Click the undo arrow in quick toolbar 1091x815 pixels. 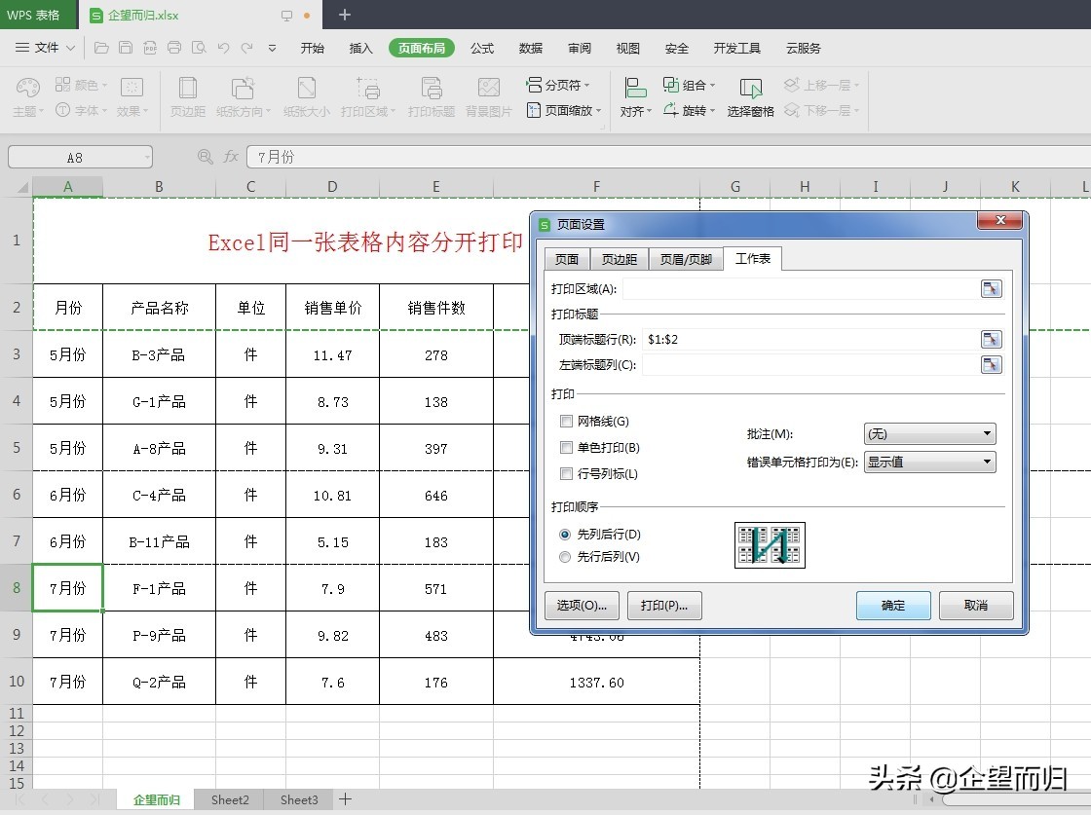(x=223, y=48)
